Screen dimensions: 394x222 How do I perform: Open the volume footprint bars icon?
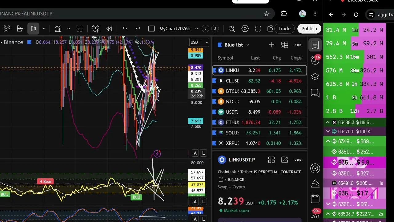point(20,29)
